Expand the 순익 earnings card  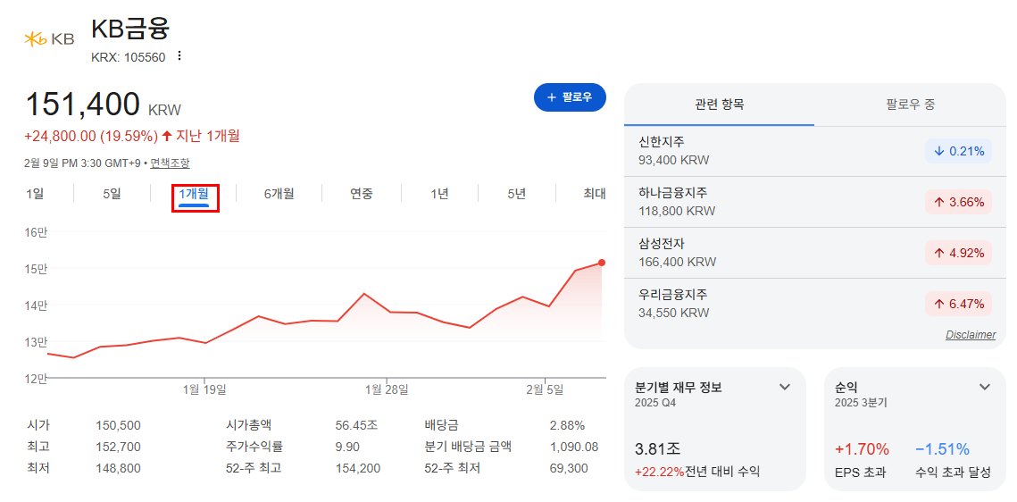(985, 387)
